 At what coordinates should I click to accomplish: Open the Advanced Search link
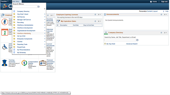click(x=132, y=44)
